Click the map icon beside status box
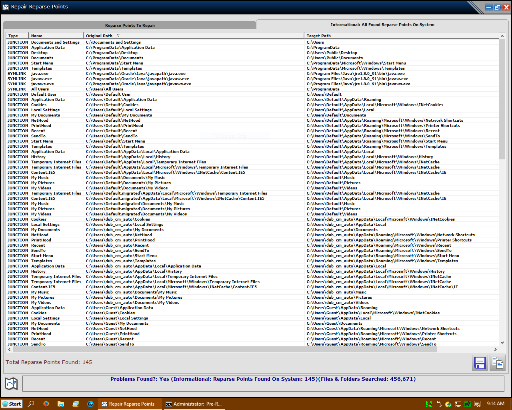Image resolution: width=512 pixels, height=410 pixels. tap(11, 384)
